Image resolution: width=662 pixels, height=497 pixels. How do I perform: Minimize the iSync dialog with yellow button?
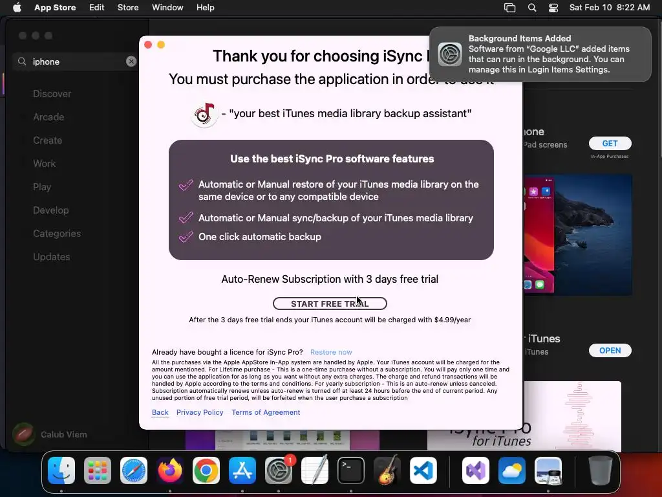(x=161, y=45)
